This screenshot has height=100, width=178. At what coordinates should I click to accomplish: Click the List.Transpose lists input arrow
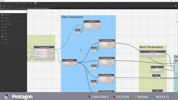(70, 63)
